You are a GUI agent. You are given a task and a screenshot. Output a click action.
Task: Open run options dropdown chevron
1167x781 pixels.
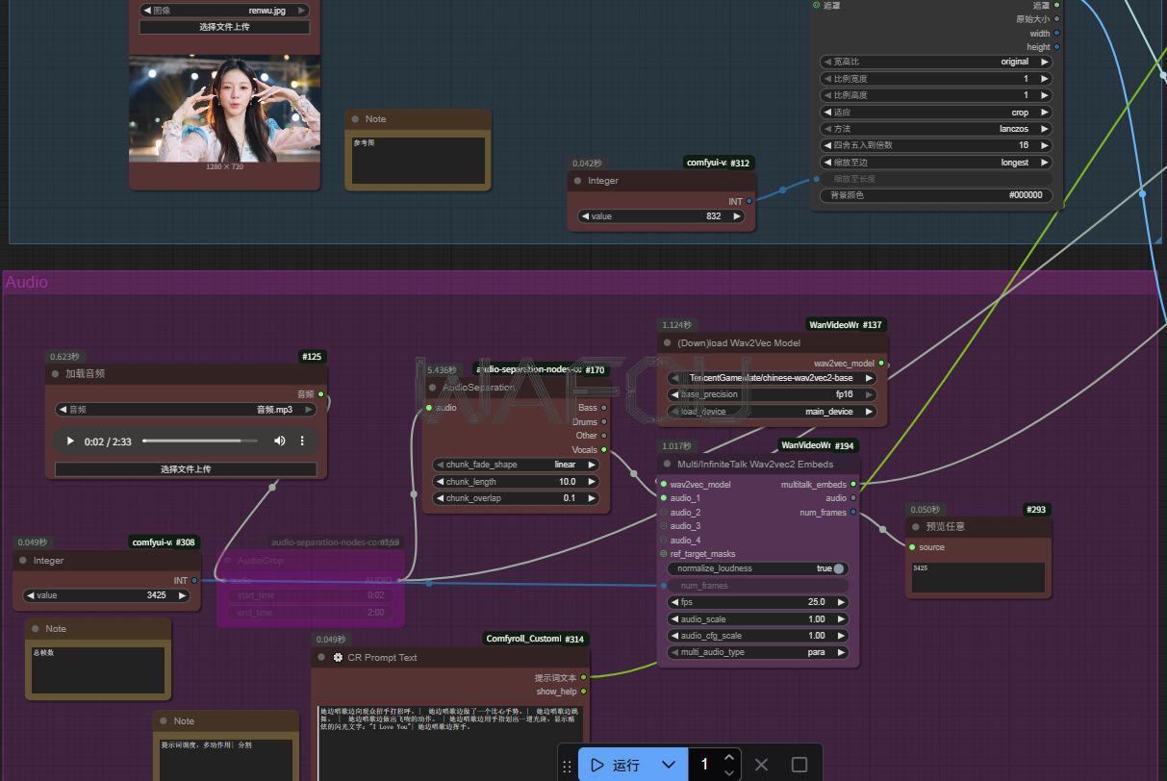click(x=669, y=765)
